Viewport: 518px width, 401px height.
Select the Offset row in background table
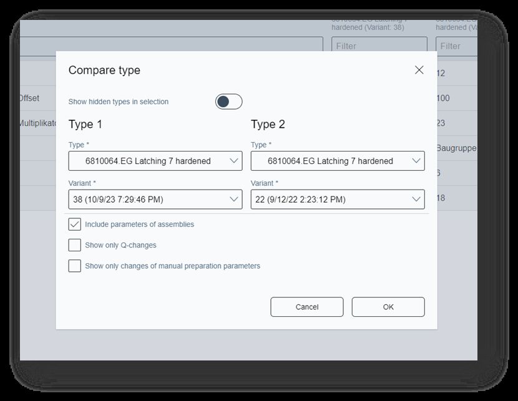pos(29,98)
